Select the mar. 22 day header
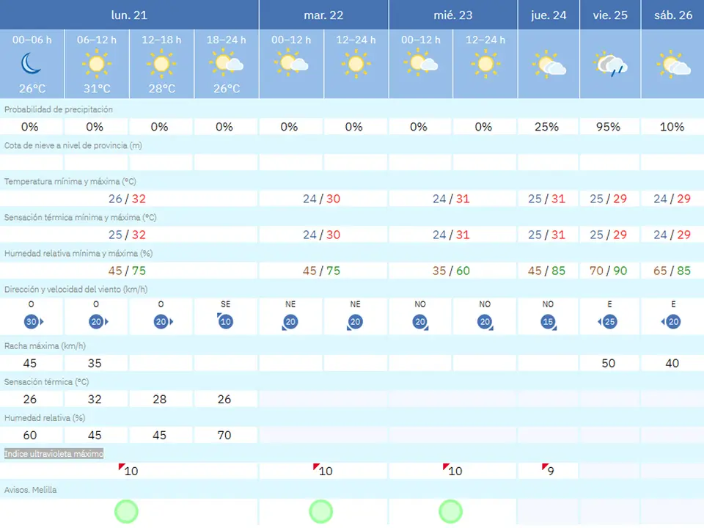This screenshot has height=528, width=704. [x=323, y=15]
